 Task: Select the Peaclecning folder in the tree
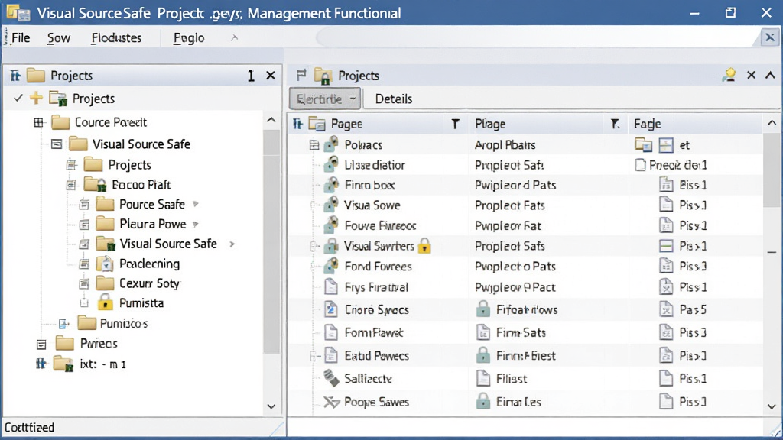pos(149,264)
